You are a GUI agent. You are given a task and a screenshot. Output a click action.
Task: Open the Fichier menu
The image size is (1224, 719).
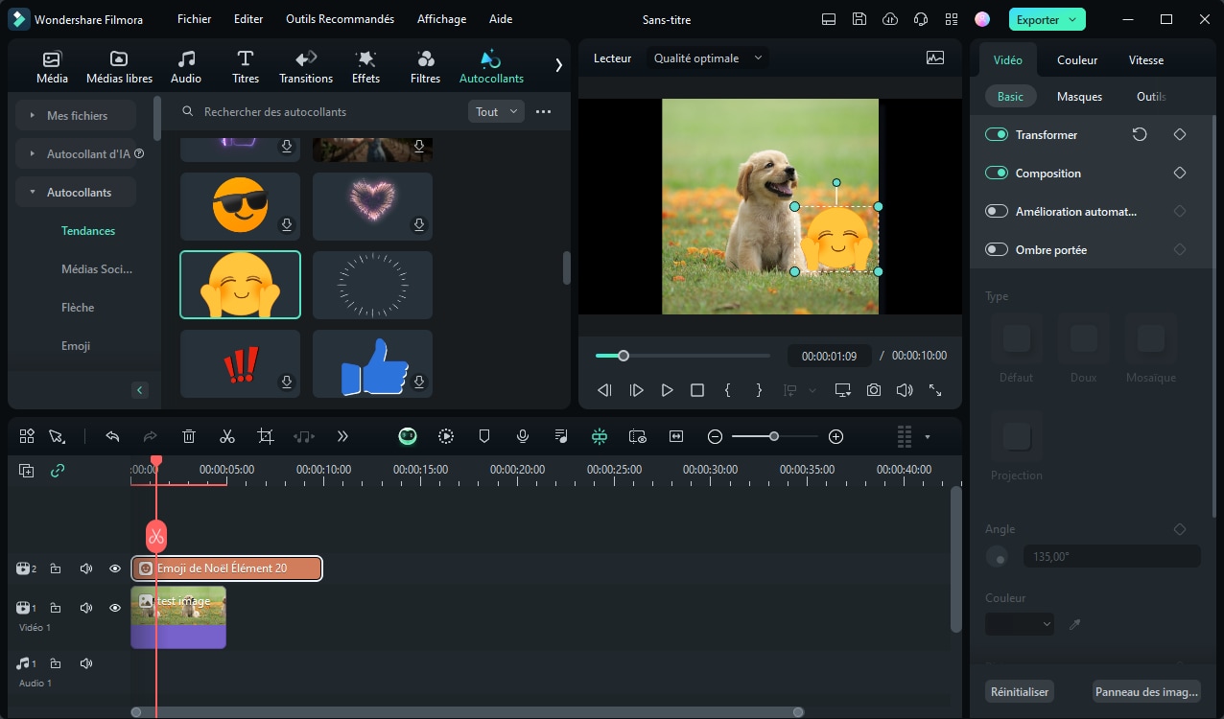click(x=195, y=19)
